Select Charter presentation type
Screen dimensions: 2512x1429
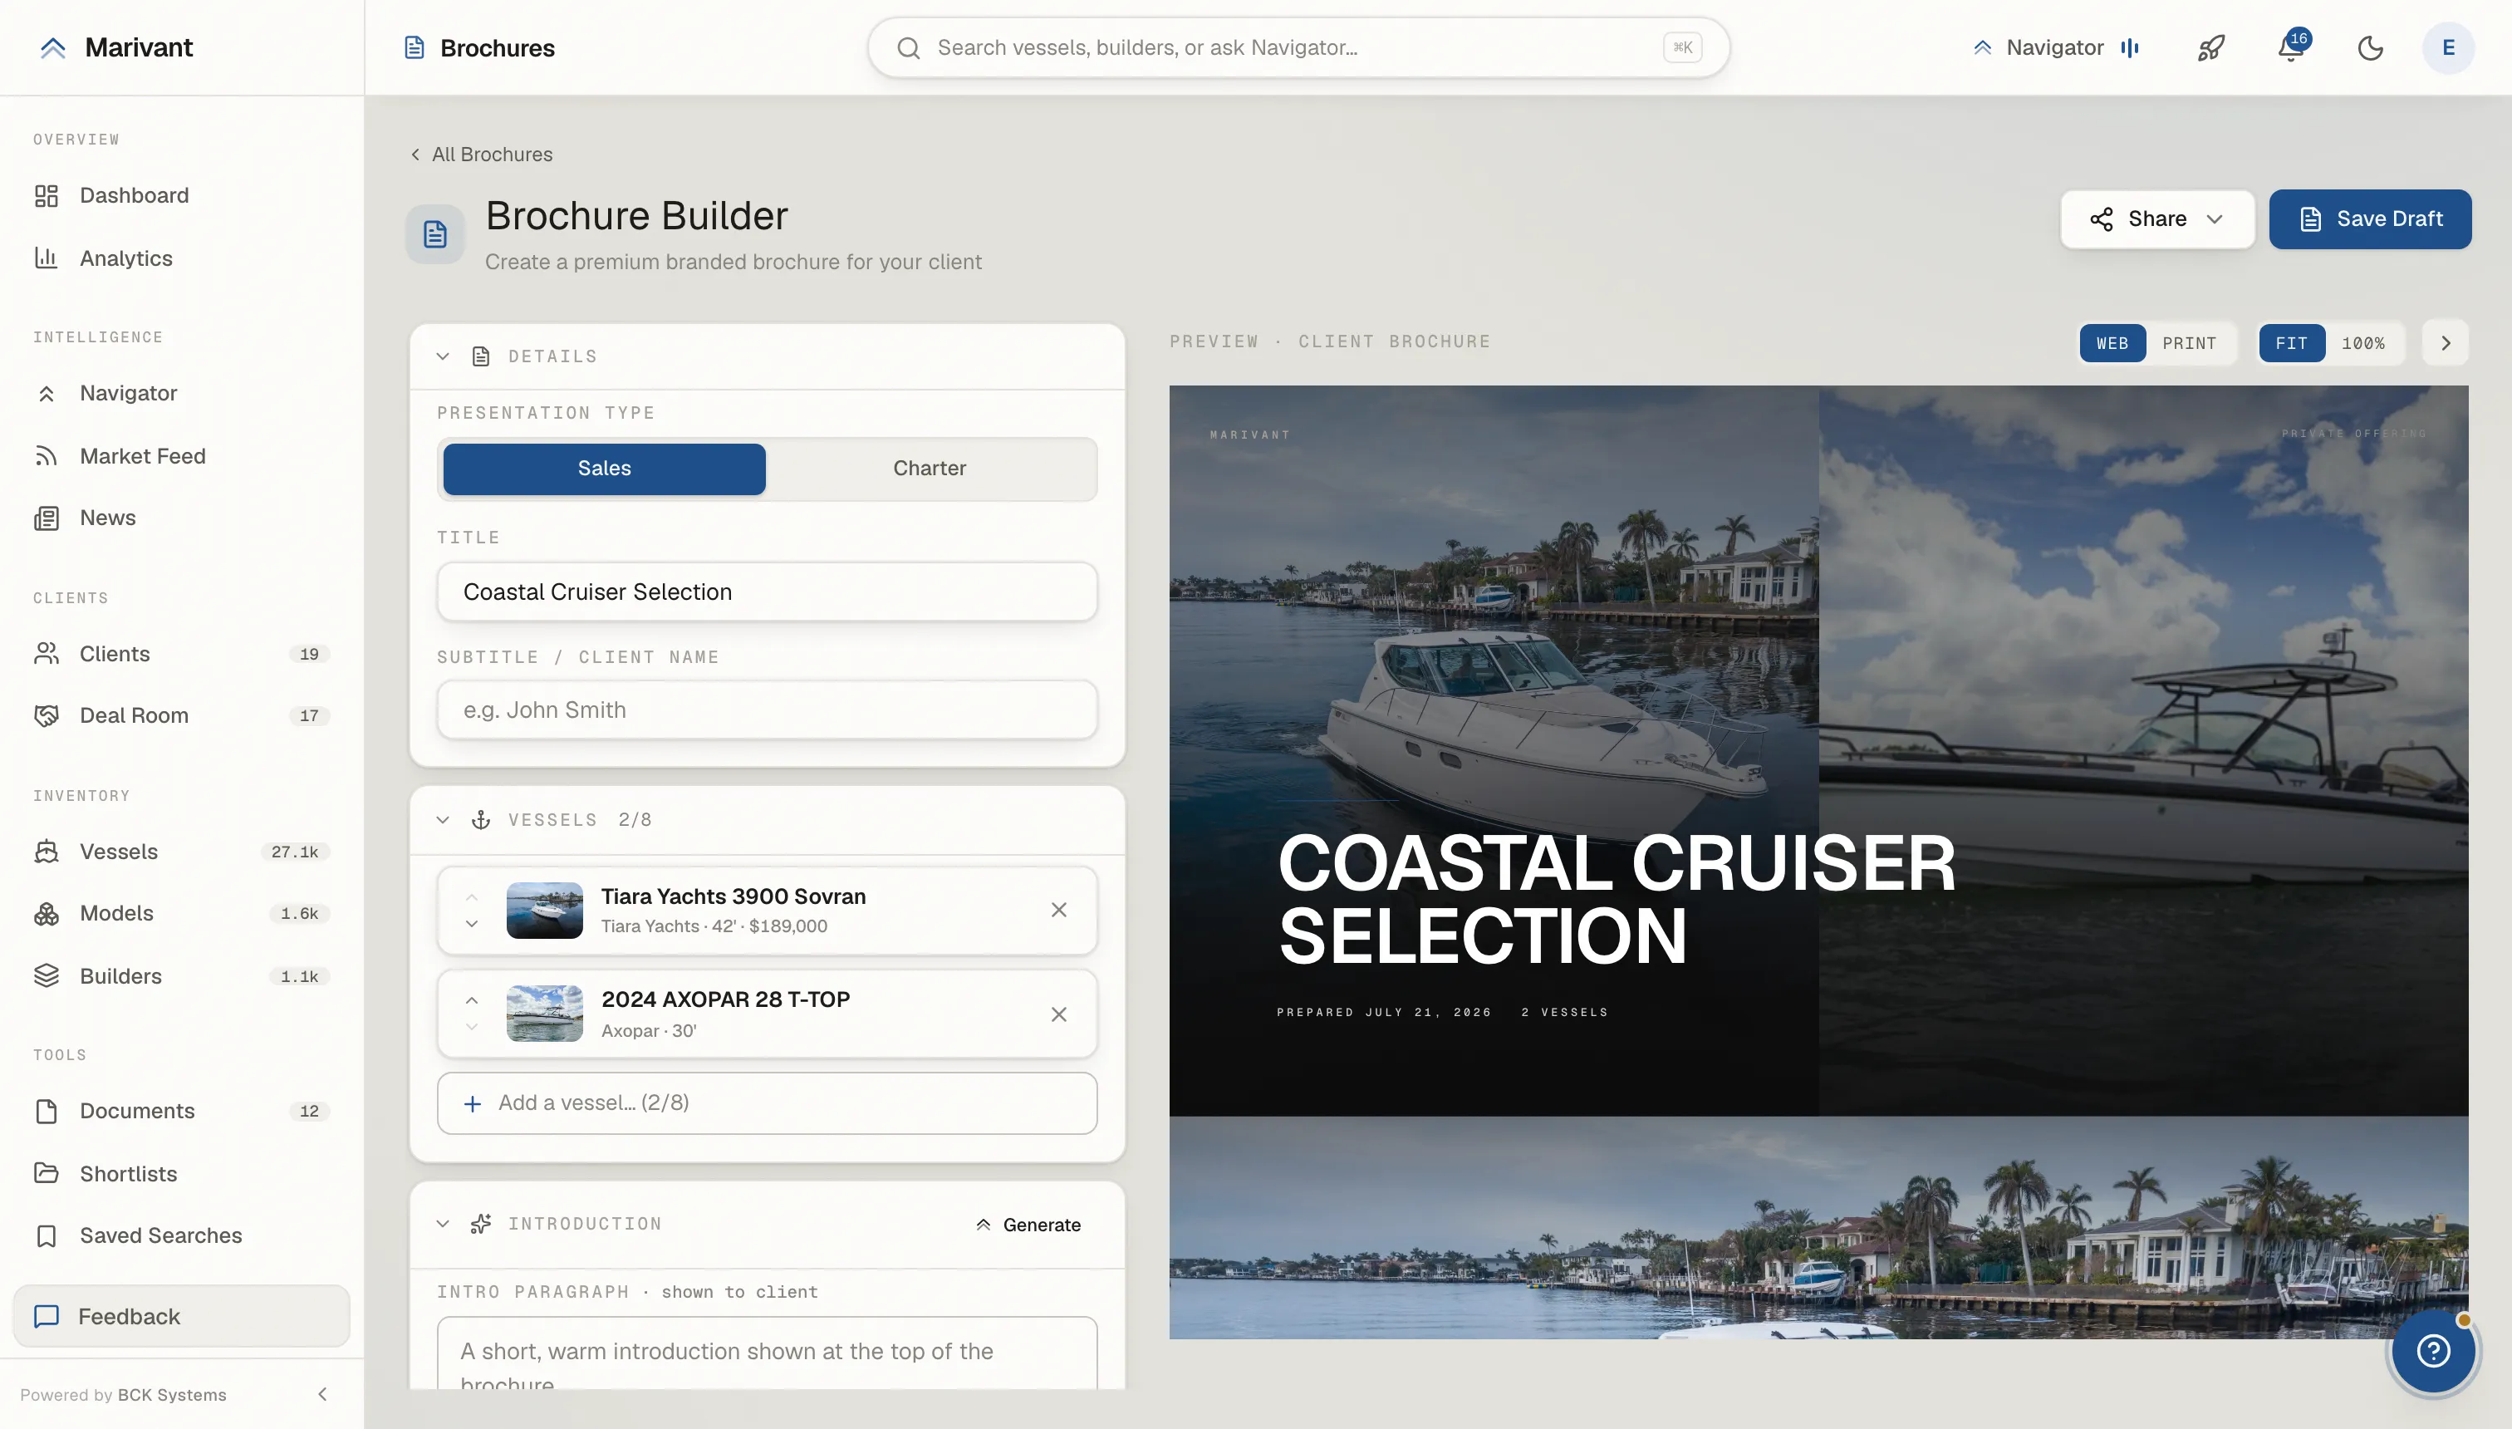930,468
